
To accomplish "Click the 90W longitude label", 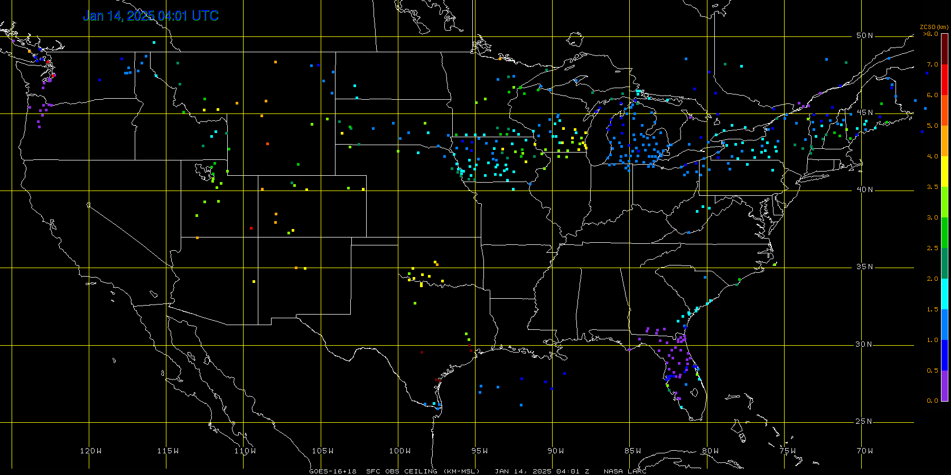I will pyautogui.click(x=556, y=451).
